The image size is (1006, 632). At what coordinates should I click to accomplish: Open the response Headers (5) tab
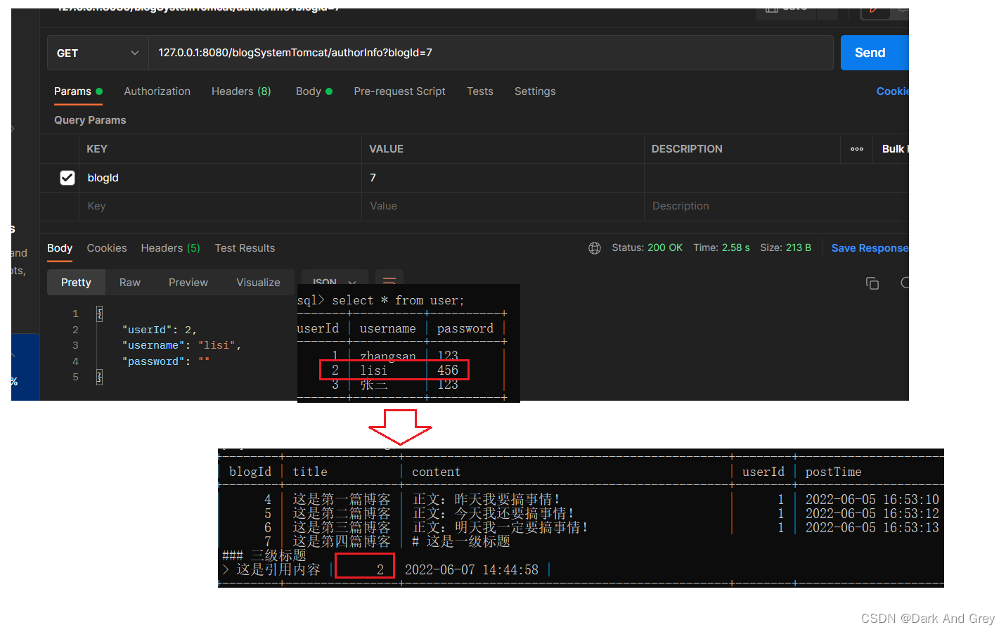click(x=170, y=248)
